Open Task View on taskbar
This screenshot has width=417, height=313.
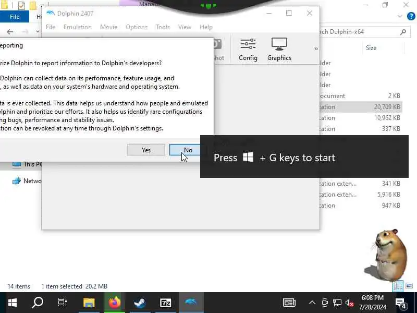point(63,303)
